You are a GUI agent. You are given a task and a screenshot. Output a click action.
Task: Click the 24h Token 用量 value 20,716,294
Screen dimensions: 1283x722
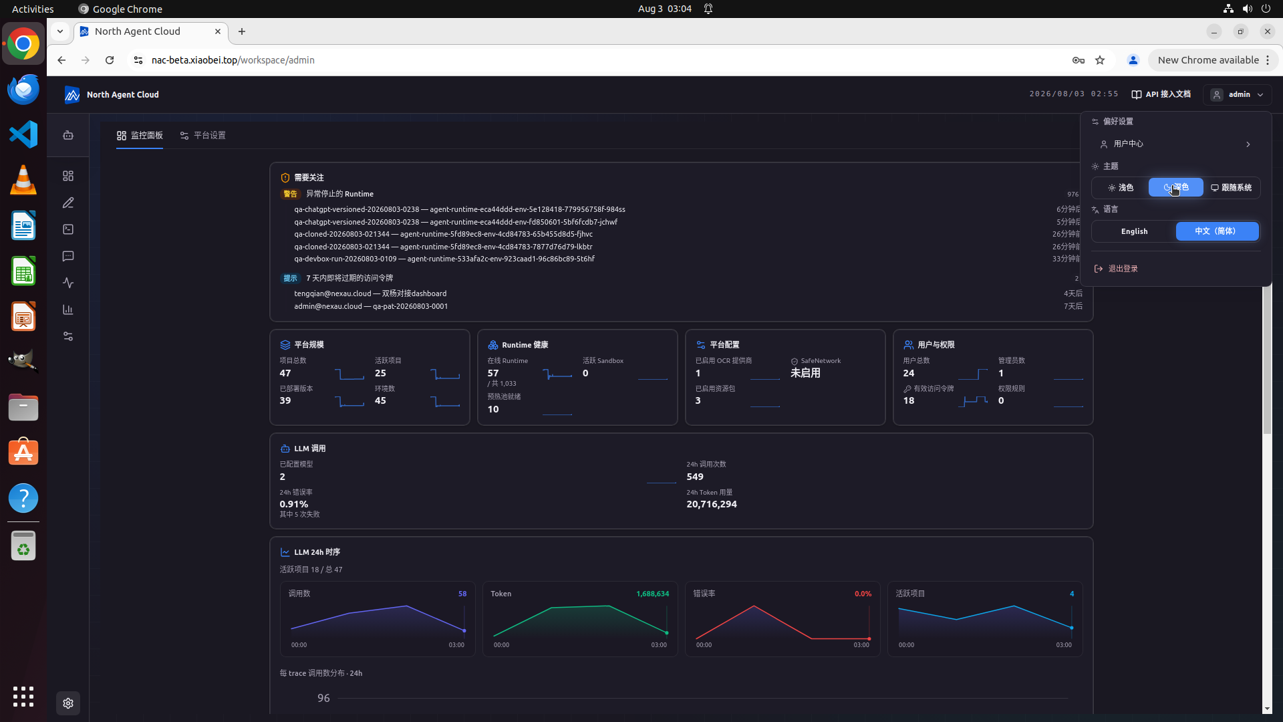(712, 504)
